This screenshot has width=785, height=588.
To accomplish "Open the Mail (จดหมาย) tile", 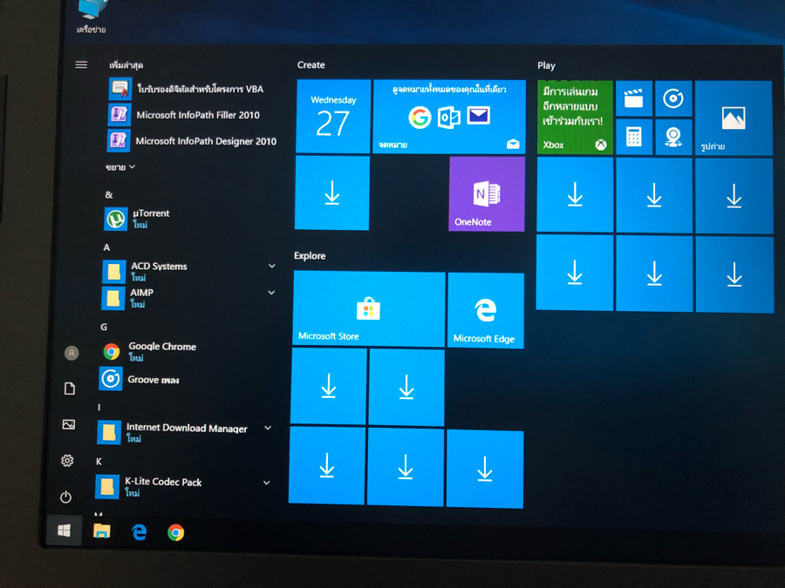I will pyautogui.click(x=449, y=117).
